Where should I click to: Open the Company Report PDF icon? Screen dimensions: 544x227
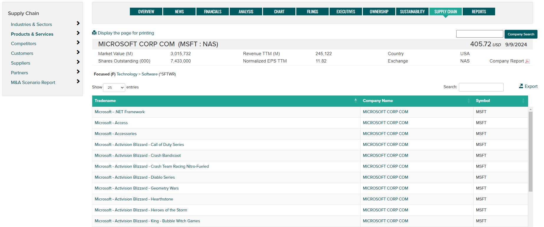pos(528,61)
